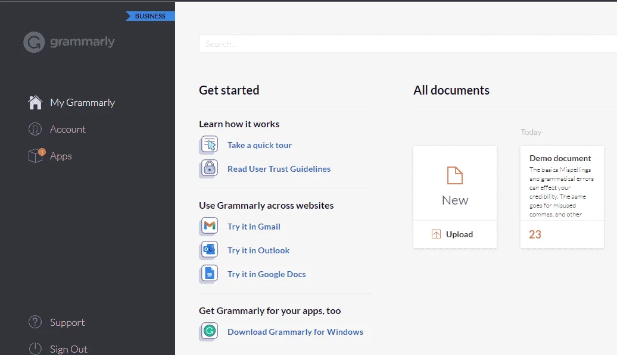Click the Google Docs file icon
The image size is (617, 355).
pos(209,274)
